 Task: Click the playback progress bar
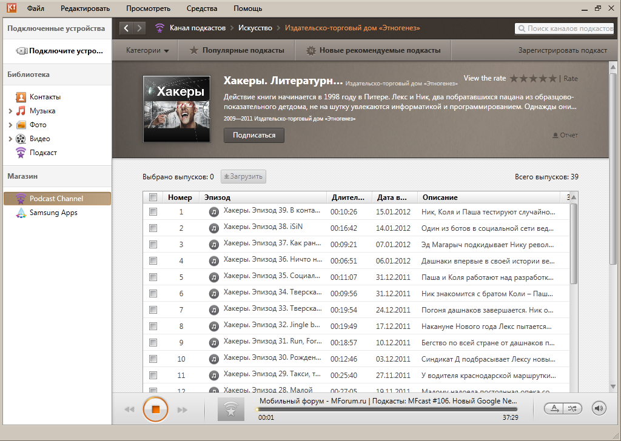387,409
